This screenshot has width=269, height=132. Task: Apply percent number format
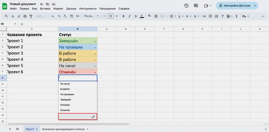tap(59, 16)
